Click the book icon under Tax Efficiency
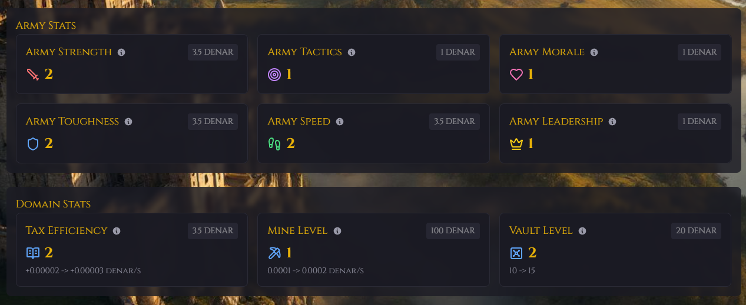 tap(33, 253)
